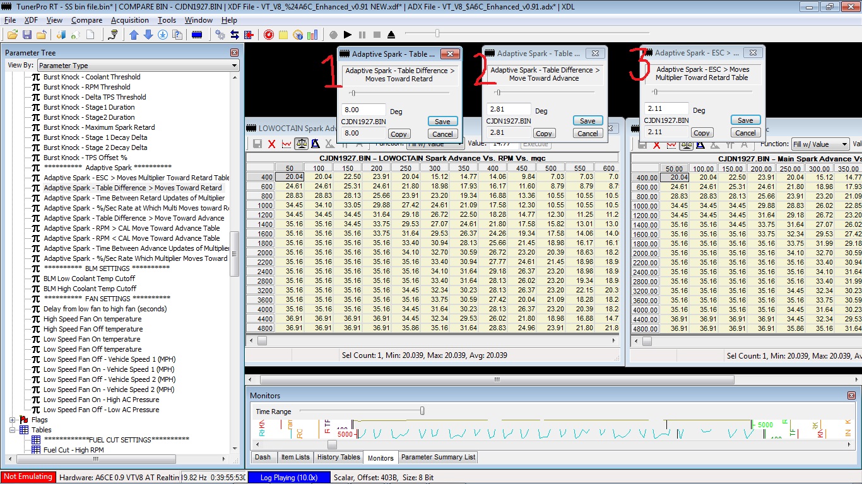This screenshot has width=862, height=484.
Task: Expand the Flags node in Parameter Tree
Action: tap(13, 420)
